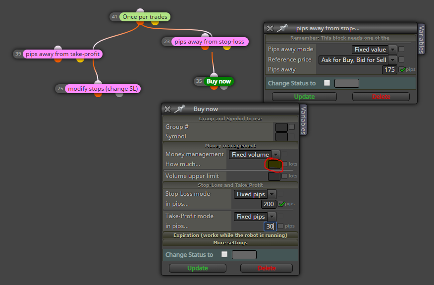Select the pips away from stop-loss block

click(x=210, y=42)
